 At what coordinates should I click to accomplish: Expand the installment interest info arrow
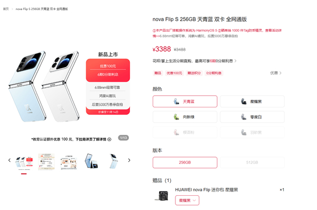point(235,61)
